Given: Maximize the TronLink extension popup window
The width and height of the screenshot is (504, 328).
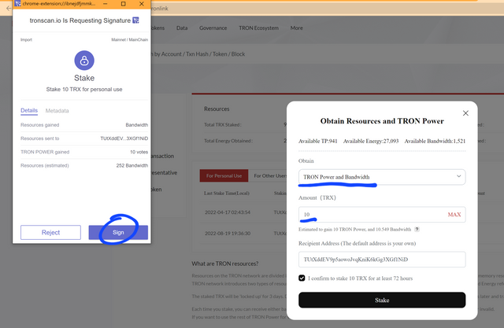Looking at the screenshot, I should tap(123, 4).
